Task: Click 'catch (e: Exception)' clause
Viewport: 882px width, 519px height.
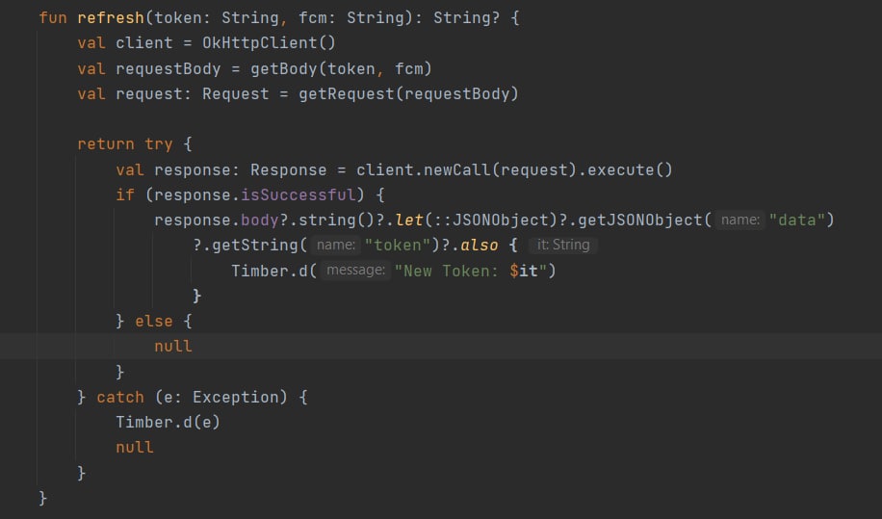Action: (193, 398)
